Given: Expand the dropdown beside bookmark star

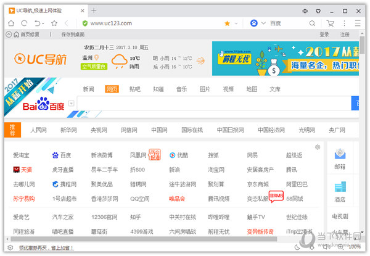Looking at the screenshot, I should 236,23.
